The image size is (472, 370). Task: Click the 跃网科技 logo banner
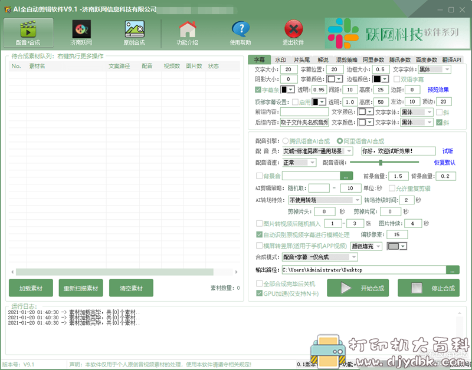396,33
